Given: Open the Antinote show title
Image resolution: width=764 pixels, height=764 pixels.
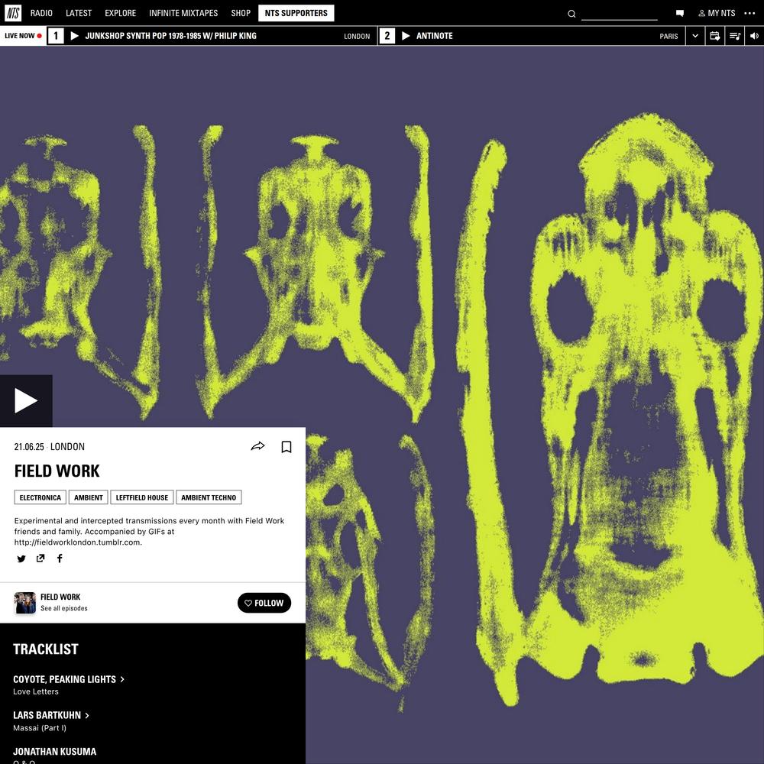Looking at the screenshot, I should [x=434, y=36].
